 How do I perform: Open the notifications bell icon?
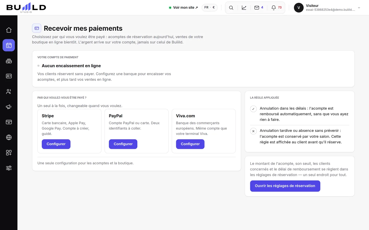274,8
